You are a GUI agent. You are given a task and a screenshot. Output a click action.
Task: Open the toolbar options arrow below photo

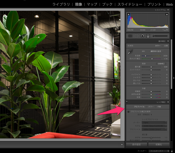point(122,145)
